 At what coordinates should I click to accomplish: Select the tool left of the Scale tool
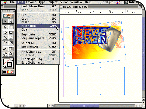[5, 43]
